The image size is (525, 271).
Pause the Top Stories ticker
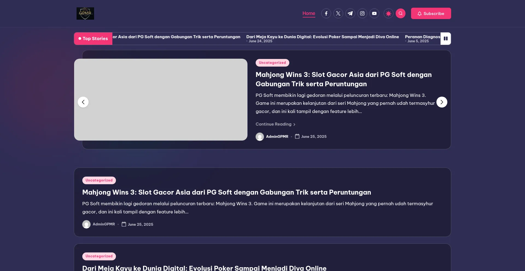pos(445,38)
